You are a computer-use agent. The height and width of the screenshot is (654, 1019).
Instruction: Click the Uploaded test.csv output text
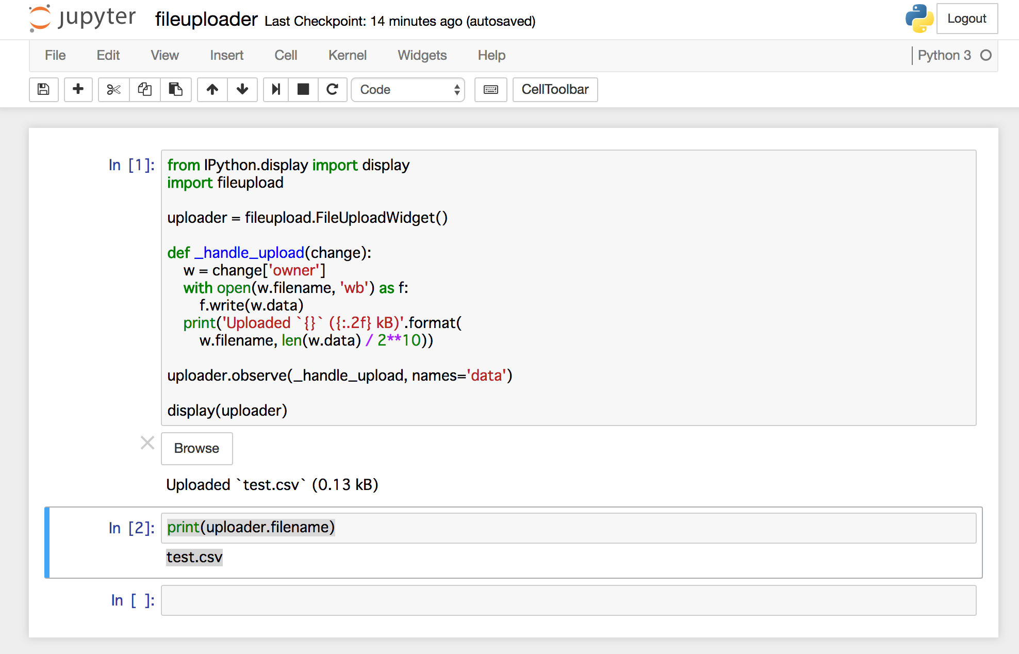(272, 485)
